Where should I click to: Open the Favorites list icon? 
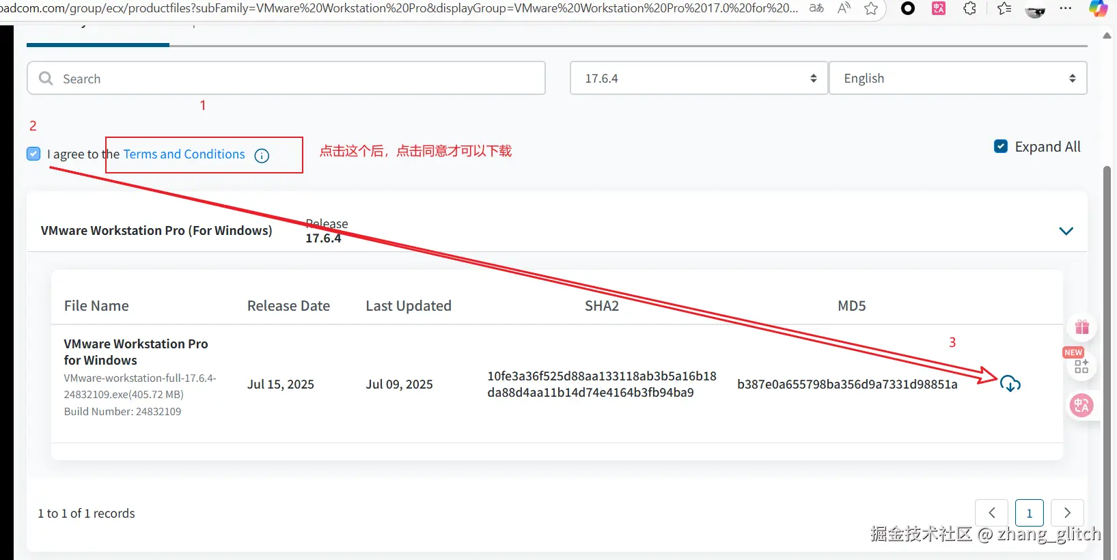coord(1004,8)
